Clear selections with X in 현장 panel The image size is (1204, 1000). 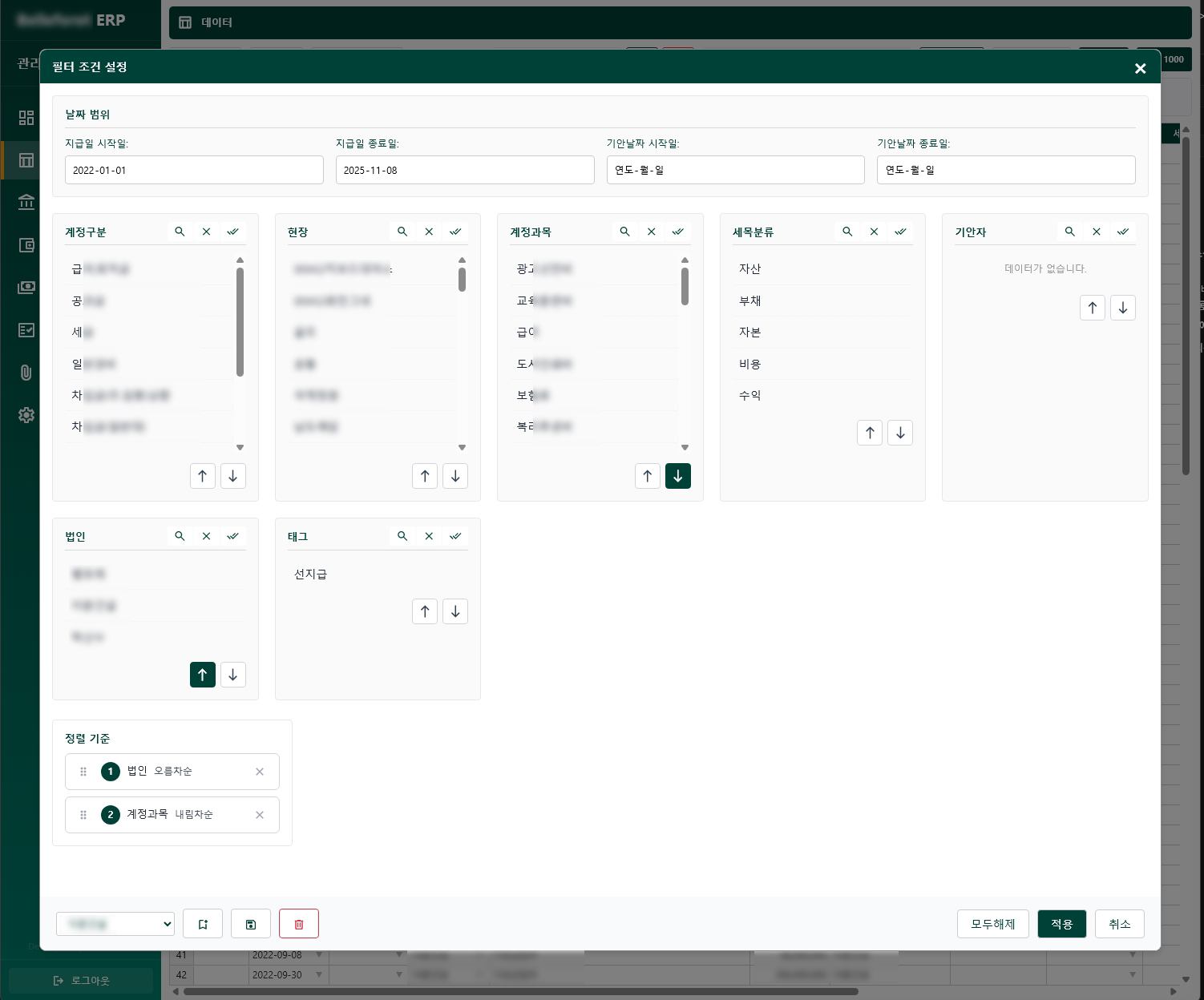[x=429, y=232]
